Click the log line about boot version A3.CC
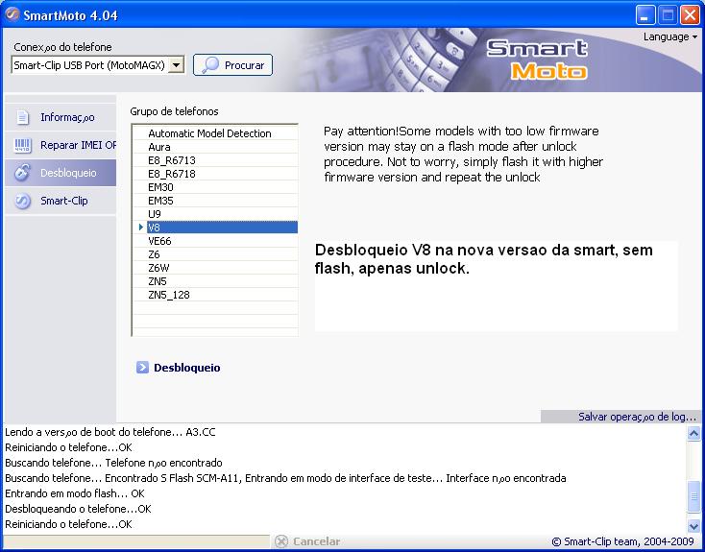 coord(110,432)
